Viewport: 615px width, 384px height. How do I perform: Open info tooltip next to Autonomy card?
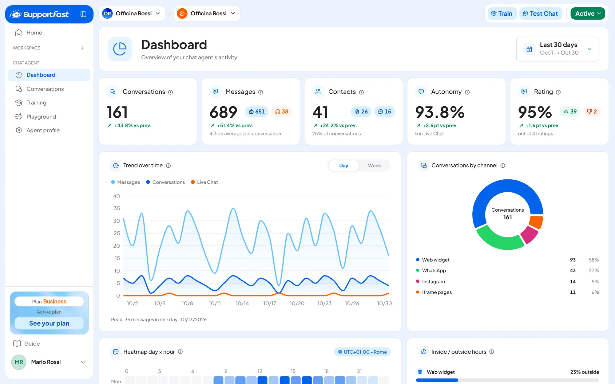tap(467, 92)
